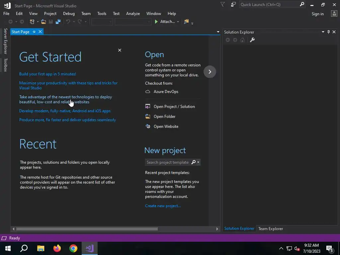Open Solution Explorer window position dropdown
Screen dimensions: 340x255
(323, 32)
